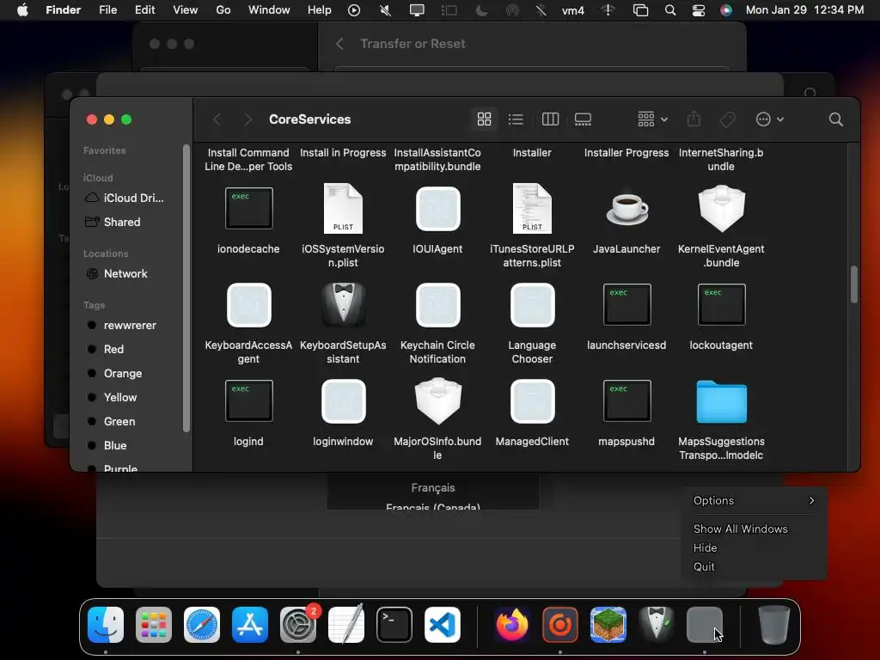Open the Trash in the Dock
The image size is (880, 660).
pos(774,625)
